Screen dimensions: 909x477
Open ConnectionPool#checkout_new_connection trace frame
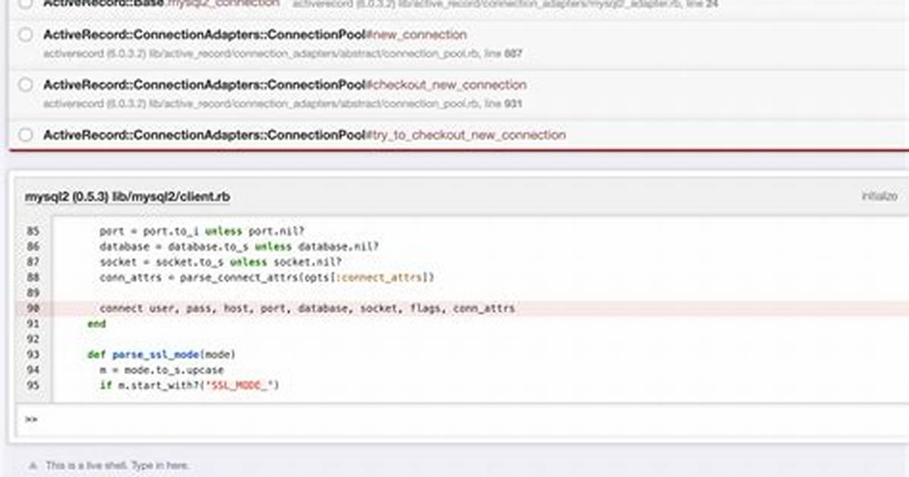pyautogui.click(x=458, y=94)
